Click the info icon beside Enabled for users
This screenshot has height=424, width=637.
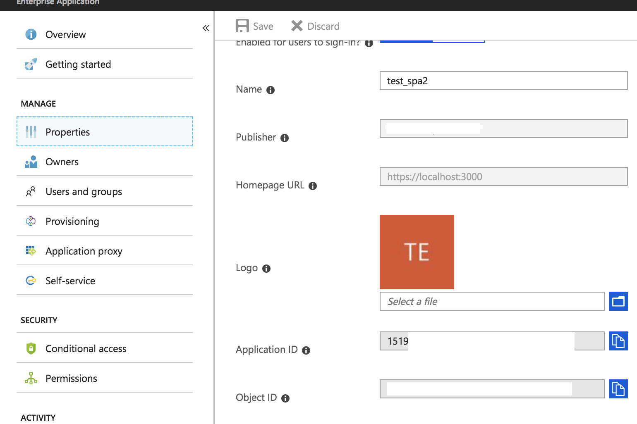(x=369, y=43)
